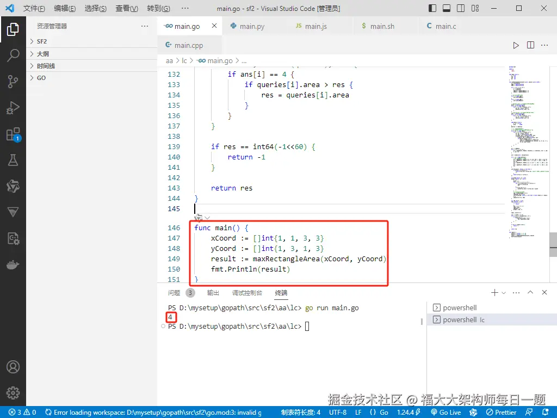Toggle primary side bar layout icon

[x=432, y=8]
